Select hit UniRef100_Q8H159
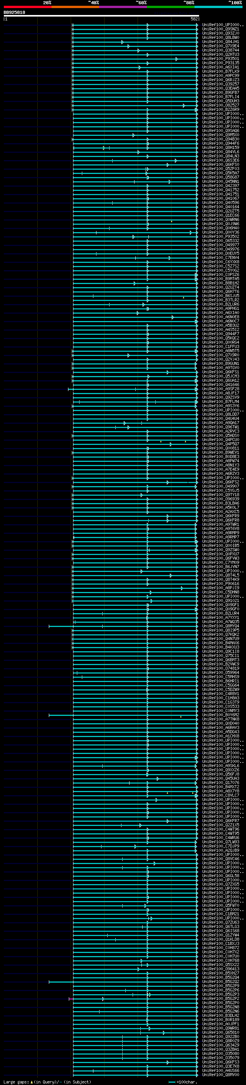The image size is (246, 1085). pos(221,147)
